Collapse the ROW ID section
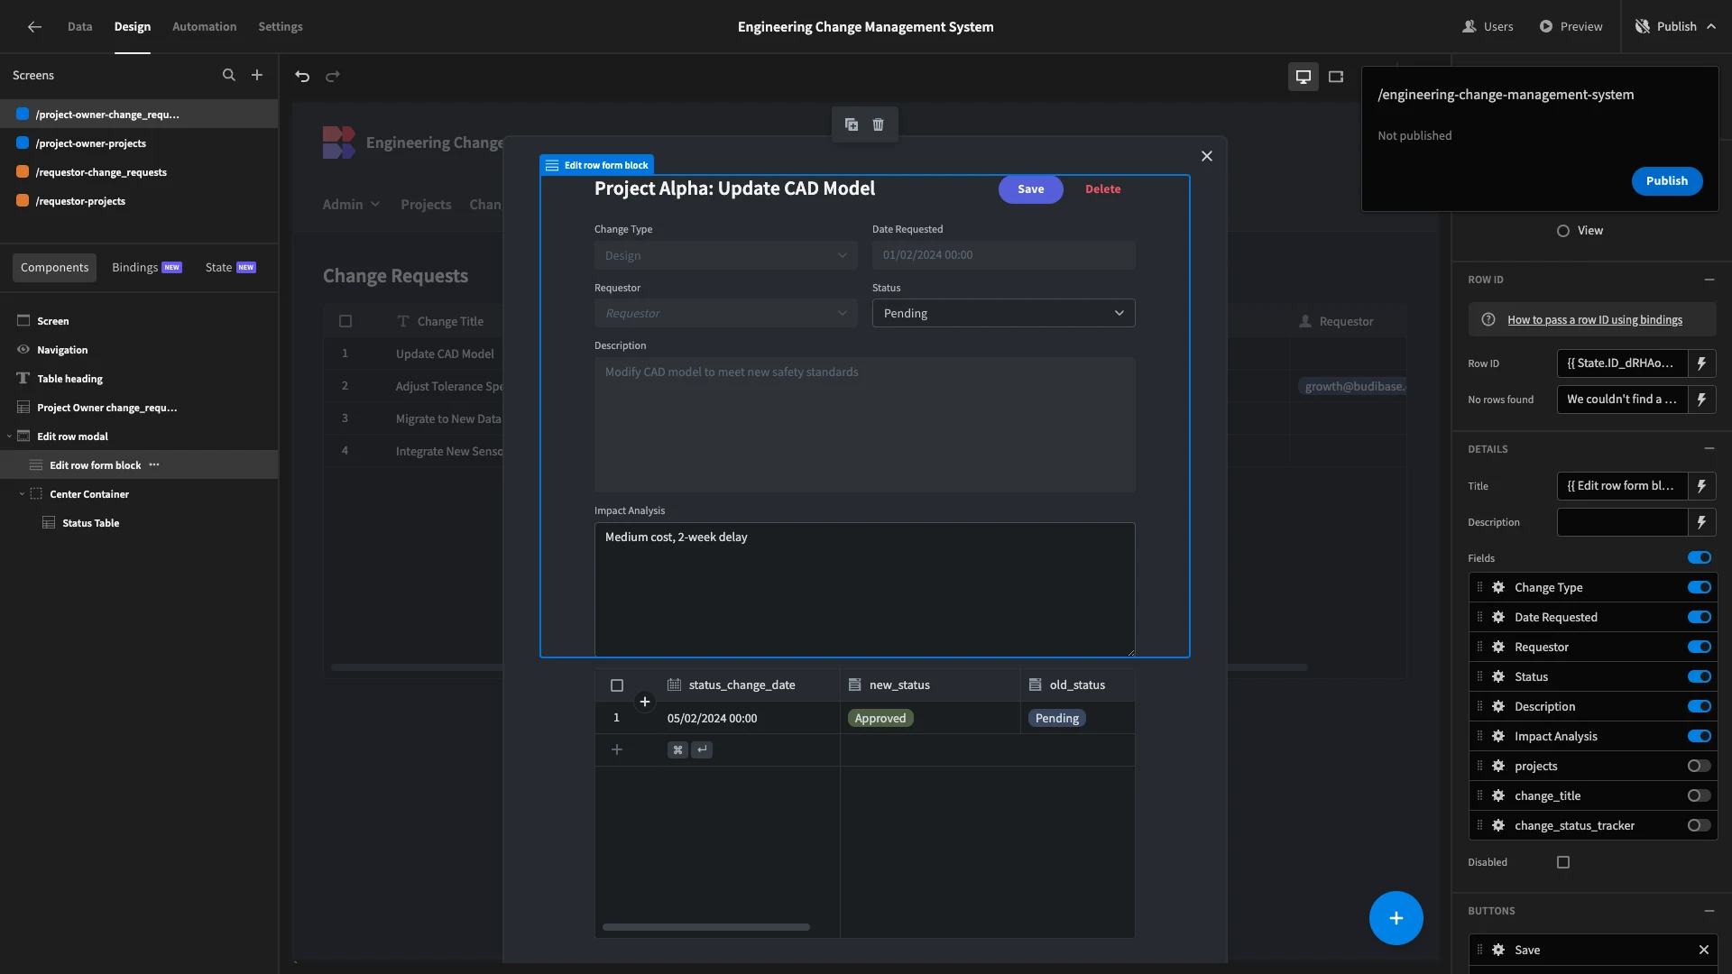 pyautogui.click(x=1709, y=280)
